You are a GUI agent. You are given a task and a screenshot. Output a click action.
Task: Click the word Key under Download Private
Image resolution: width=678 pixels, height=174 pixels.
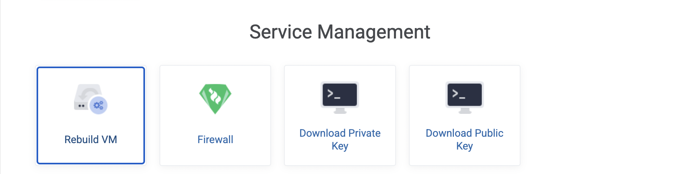340,146
